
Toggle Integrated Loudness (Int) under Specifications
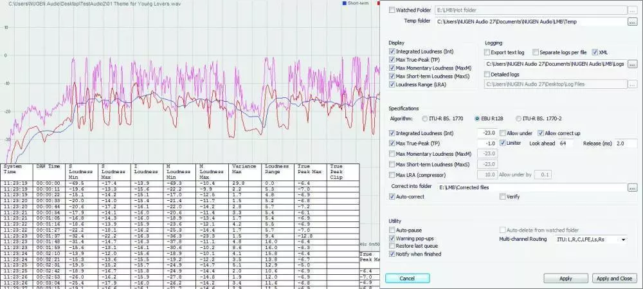[392, 133]
